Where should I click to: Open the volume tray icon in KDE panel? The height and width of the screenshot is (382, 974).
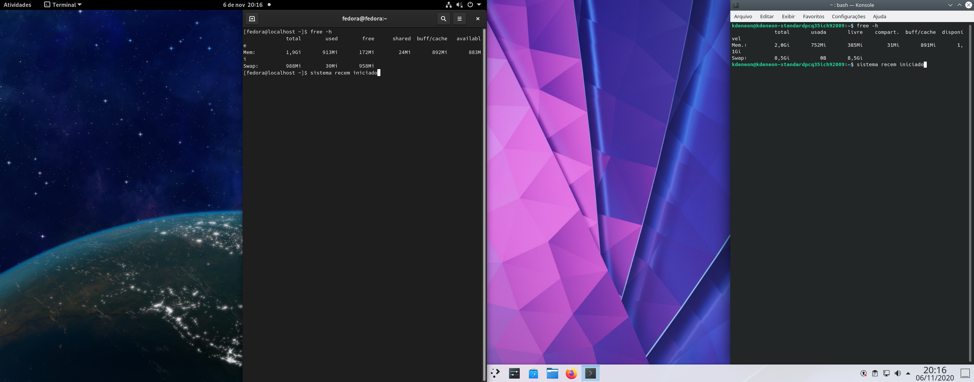[x=897, y=373]
